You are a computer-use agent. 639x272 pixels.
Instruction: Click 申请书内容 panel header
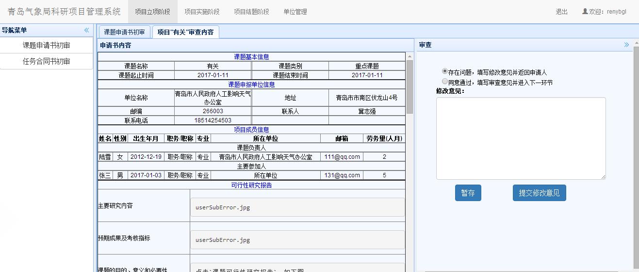(255, 45)
